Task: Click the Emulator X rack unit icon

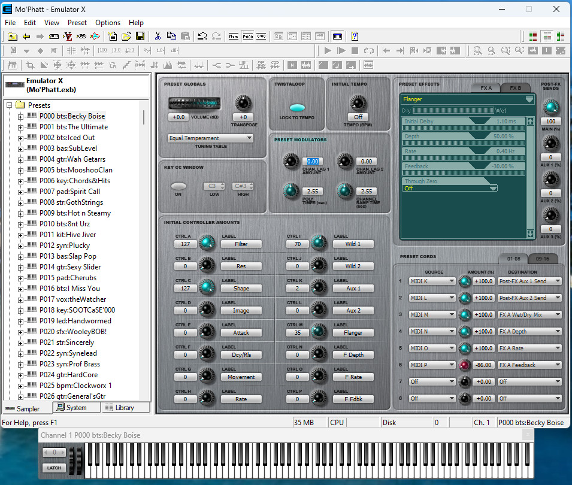Action: coord(14,85)
